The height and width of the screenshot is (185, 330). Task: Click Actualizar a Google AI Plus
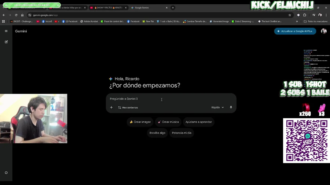(x=295, y=31)
